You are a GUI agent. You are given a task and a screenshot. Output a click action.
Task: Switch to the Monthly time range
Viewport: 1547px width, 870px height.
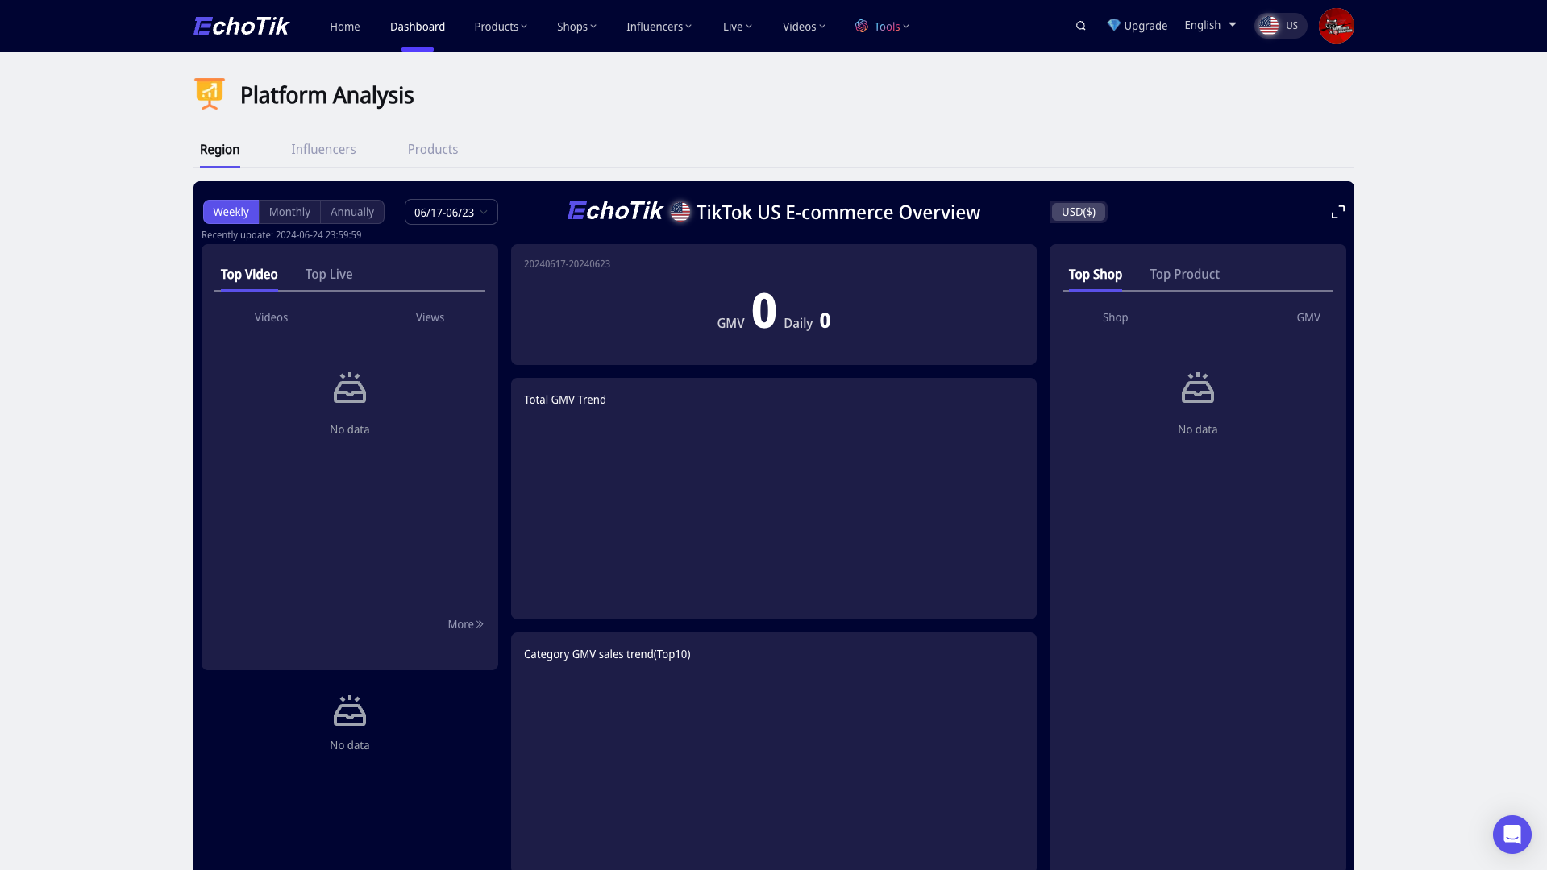[289, 212]
